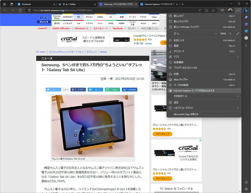The width and height of the screenshot is (251, 193).
Task: Click the タブレット breadcrumb link
Action: (92, 52)
